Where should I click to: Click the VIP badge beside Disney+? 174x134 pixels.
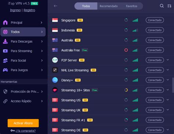click(78, 80)
